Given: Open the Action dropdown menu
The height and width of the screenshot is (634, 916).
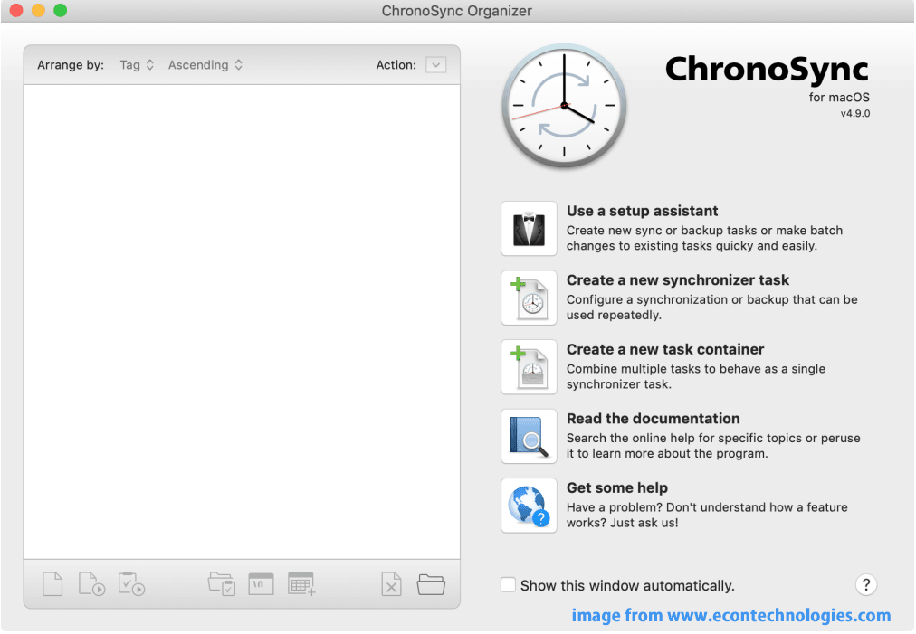Looking at the screenshot, I should click(435, 65).
